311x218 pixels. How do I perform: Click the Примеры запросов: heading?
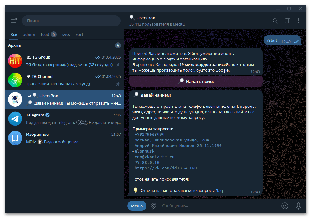tap(153, 129)
